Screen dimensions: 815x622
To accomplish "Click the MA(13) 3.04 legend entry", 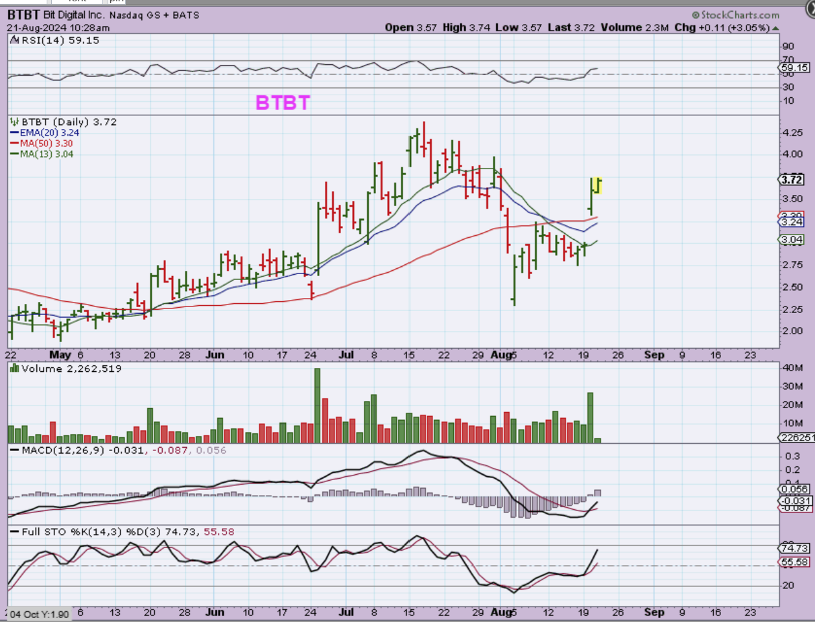I will pyautogui.click(x=47, y=154).
